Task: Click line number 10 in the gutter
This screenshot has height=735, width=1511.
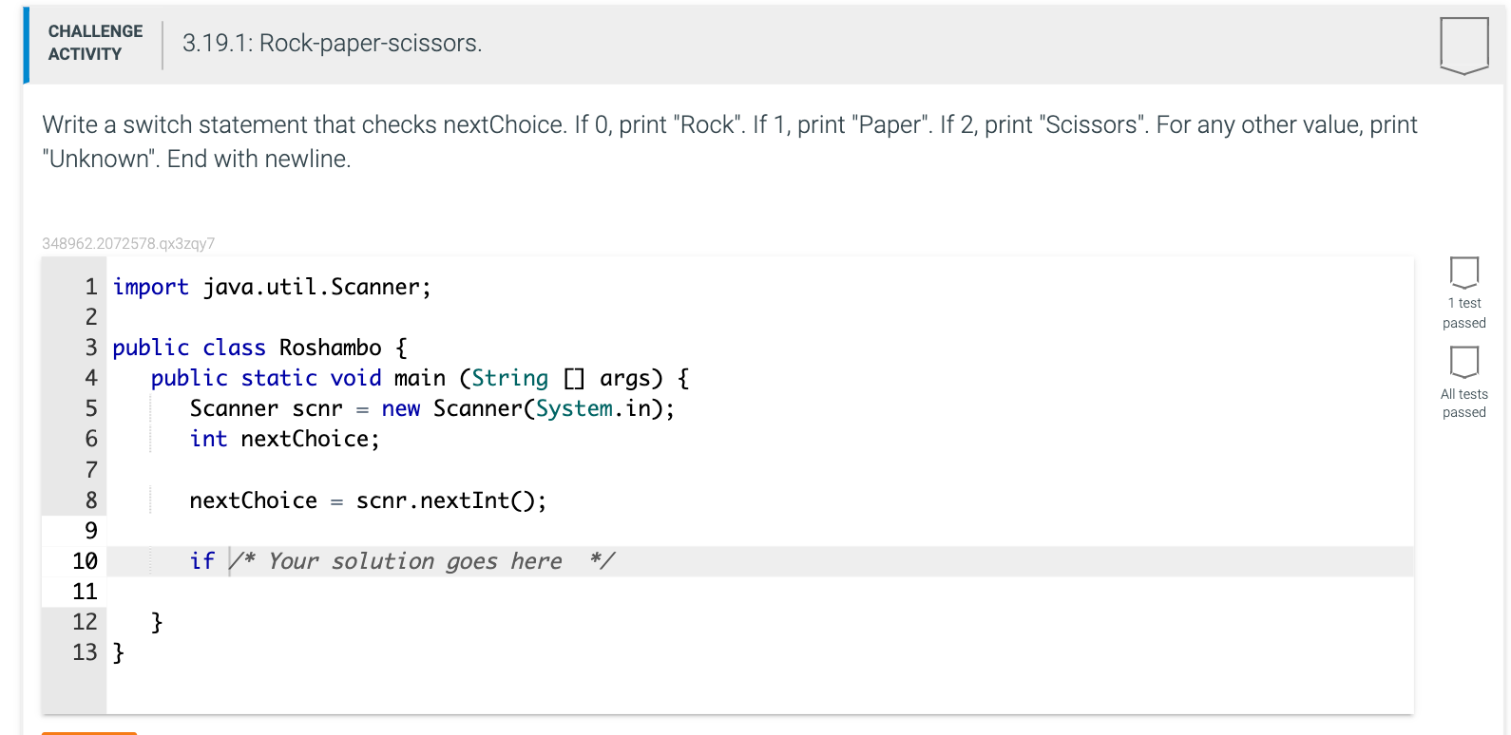Action: point(85,561)
